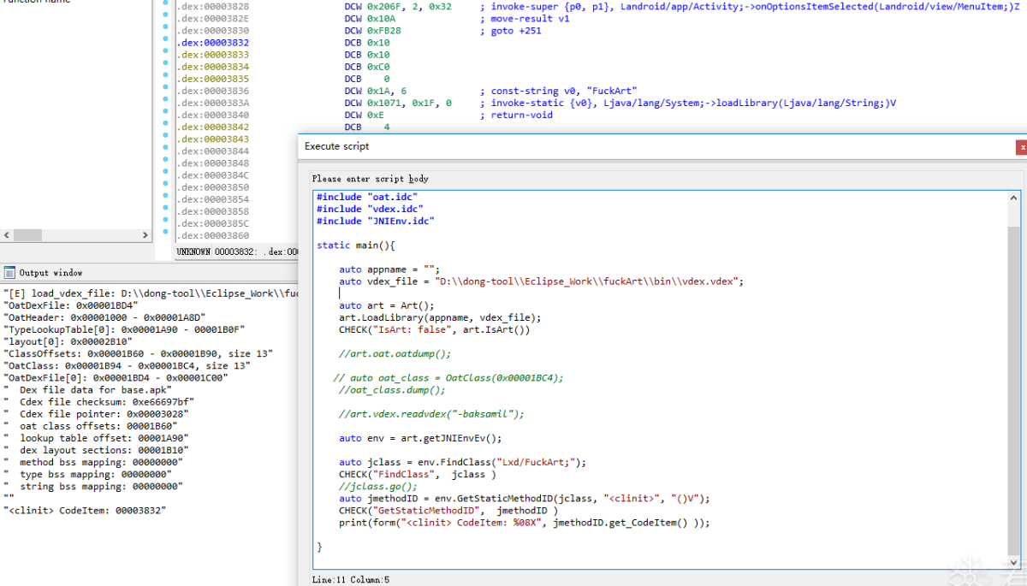This screenshot has width=1027, height=586.
Task: Click the '//oat_class.dump();' comment line
Action: pos(392,388)
